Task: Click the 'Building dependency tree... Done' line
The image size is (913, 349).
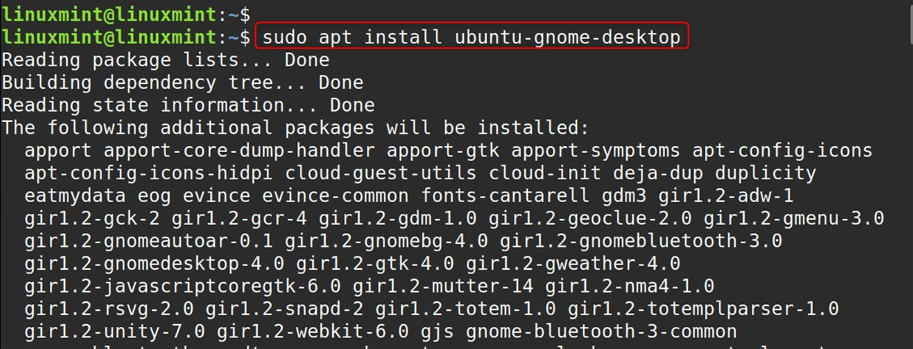Action: pyautogui.click(x=182, y=82)
